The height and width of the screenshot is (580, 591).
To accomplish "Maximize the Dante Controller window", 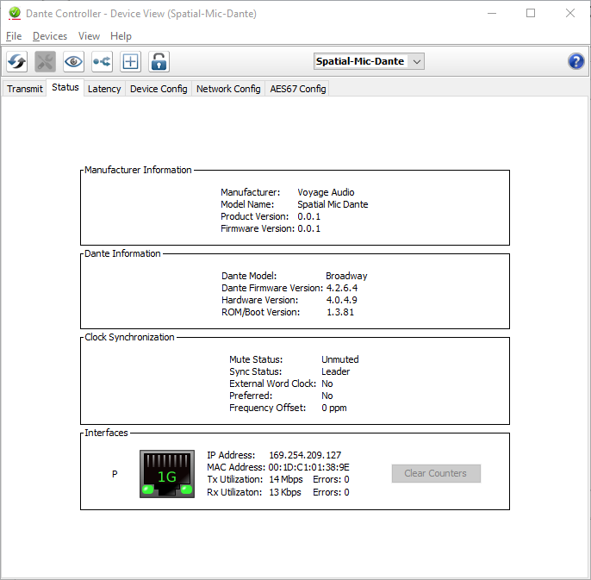I will pos(531,13).
